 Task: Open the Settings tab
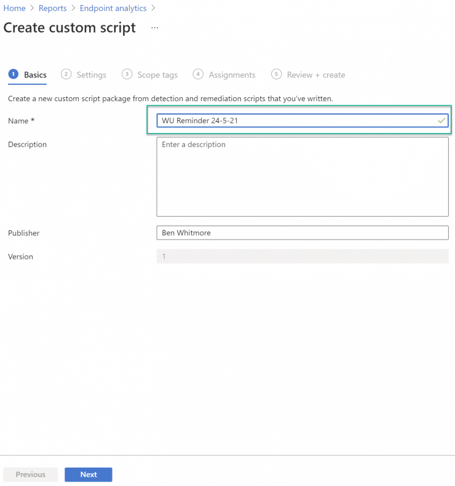pyautogui.click(x=92, y=75)
